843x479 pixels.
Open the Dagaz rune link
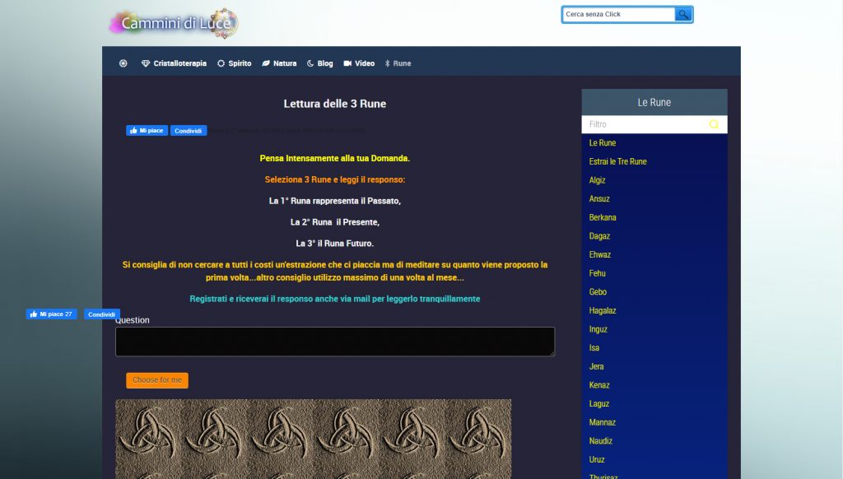pyautogui.click(x=599, y=236)
